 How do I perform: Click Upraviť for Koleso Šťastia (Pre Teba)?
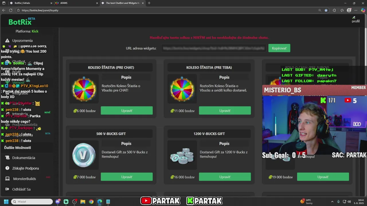225,110
